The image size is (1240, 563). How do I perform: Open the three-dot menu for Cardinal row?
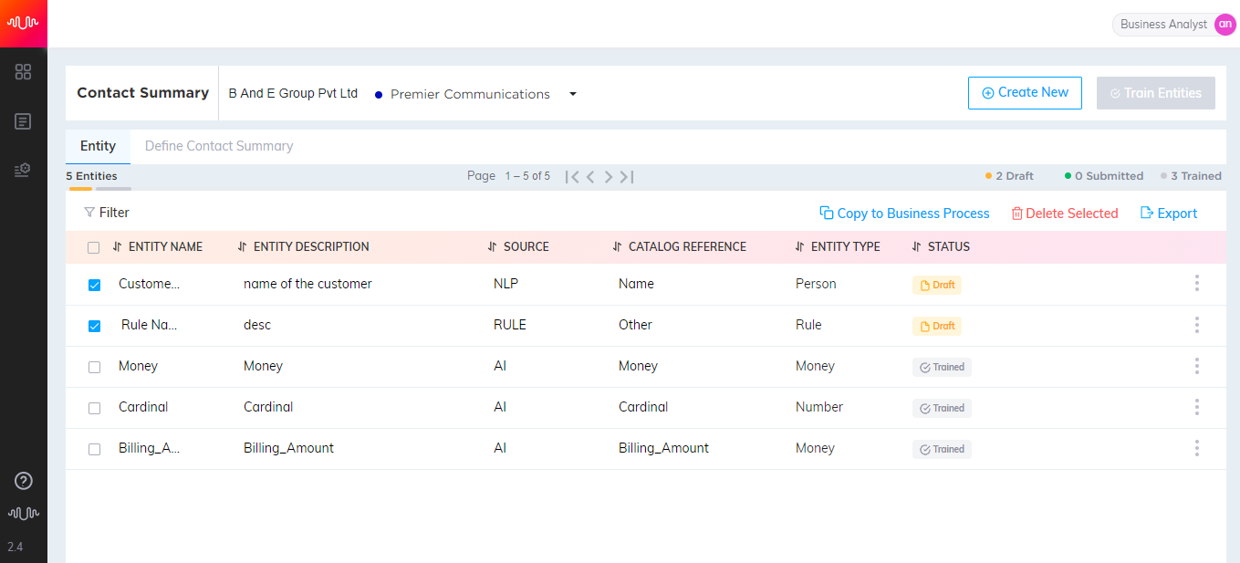pos(1196,407)
